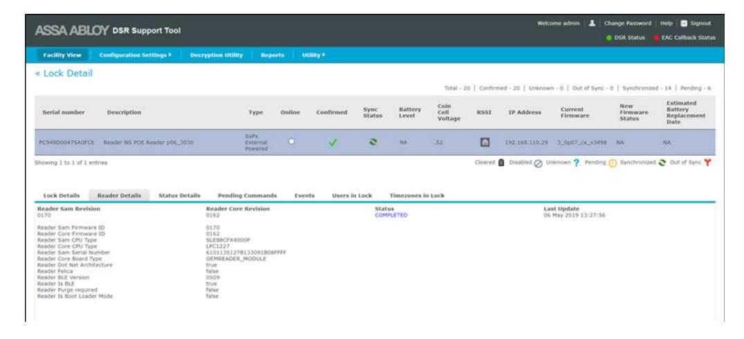Click the Out of Sync - 0 summary

point(593,88)
